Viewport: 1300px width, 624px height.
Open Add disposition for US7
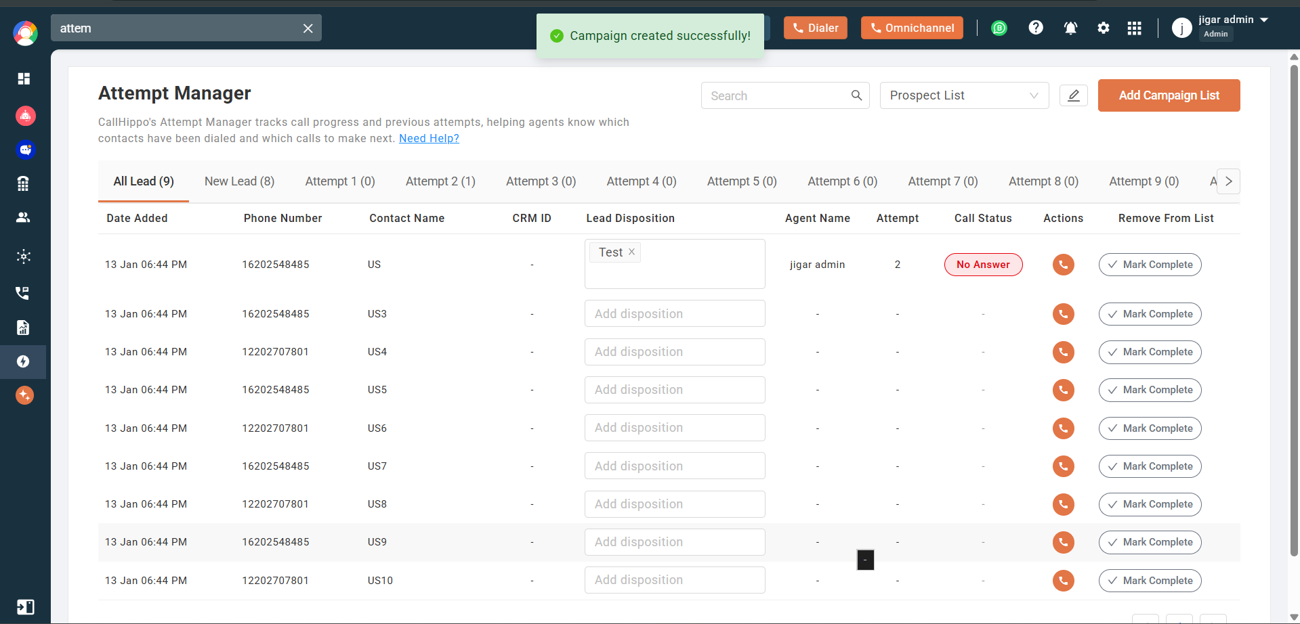point(675,466)
